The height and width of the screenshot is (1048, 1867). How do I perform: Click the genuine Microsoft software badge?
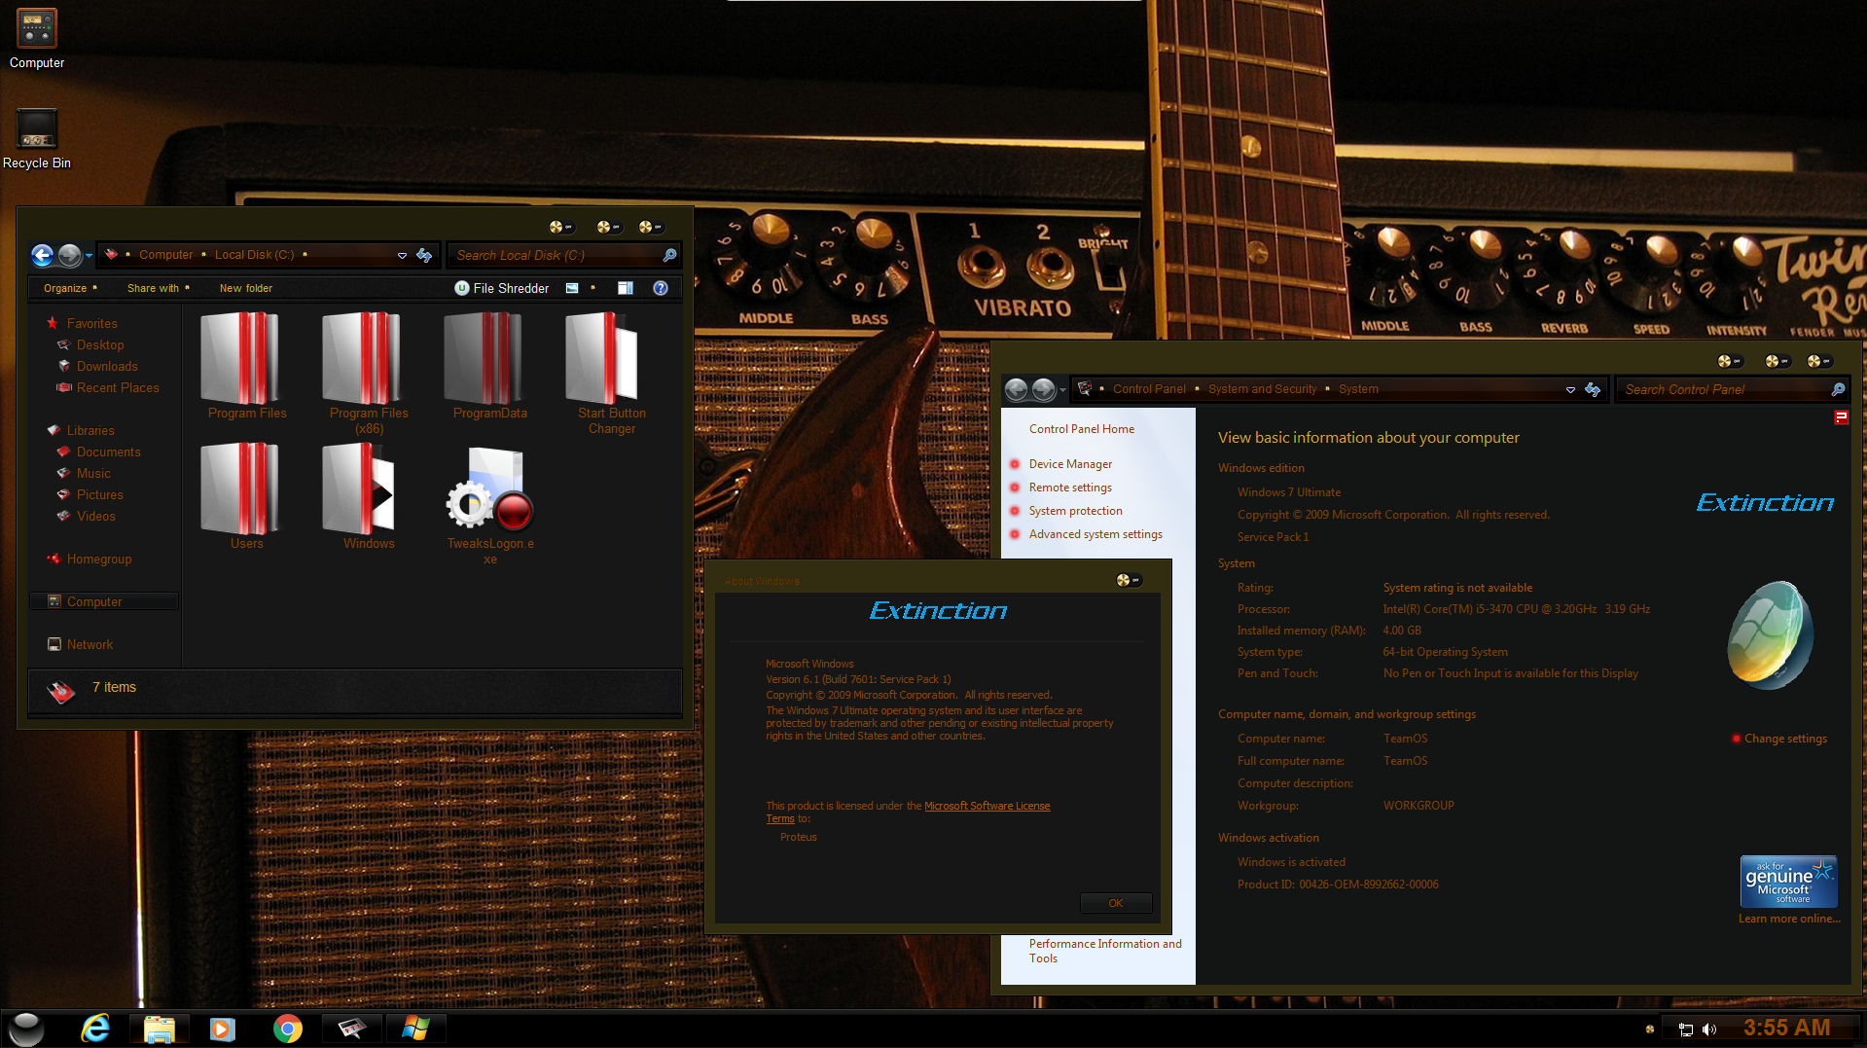1788,882
